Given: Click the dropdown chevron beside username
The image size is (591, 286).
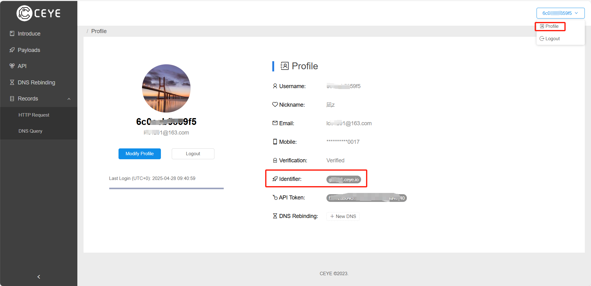Looking at the screenshot, I should click(576, 13).
